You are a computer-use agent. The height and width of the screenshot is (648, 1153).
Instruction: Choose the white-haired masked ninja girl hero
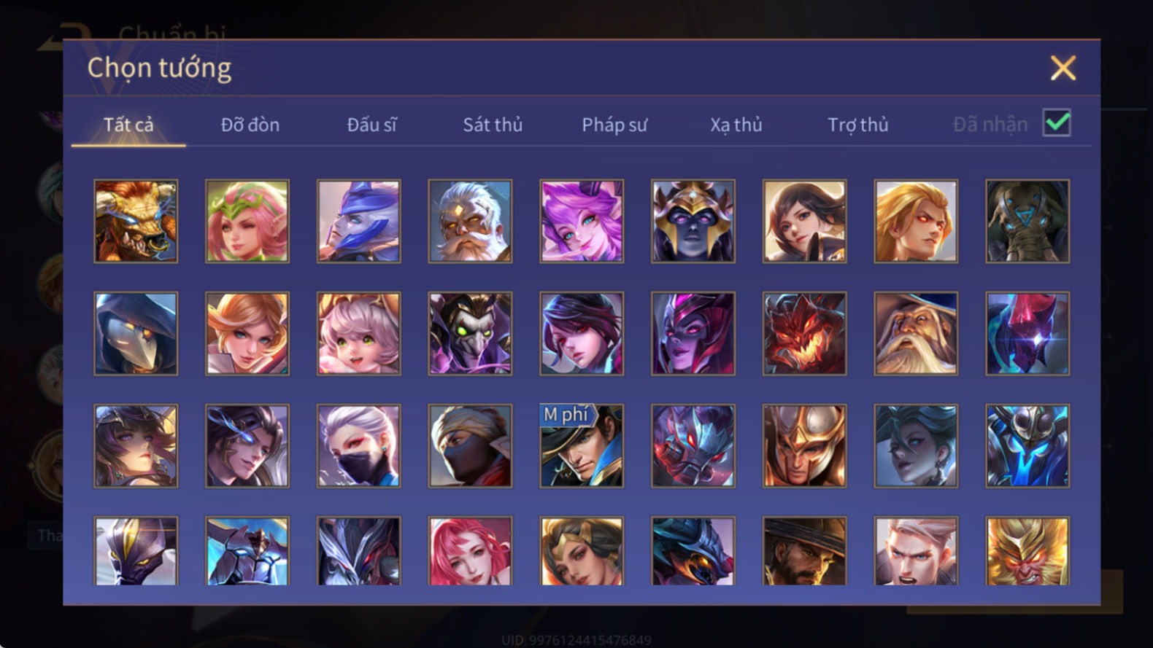click(358, 446)
